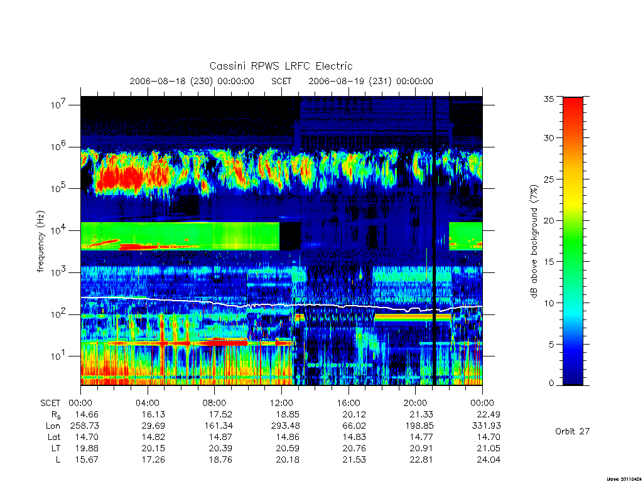Click the Rs value '20.12'
Screen dimensions: 643x482
tap(354, 414)
